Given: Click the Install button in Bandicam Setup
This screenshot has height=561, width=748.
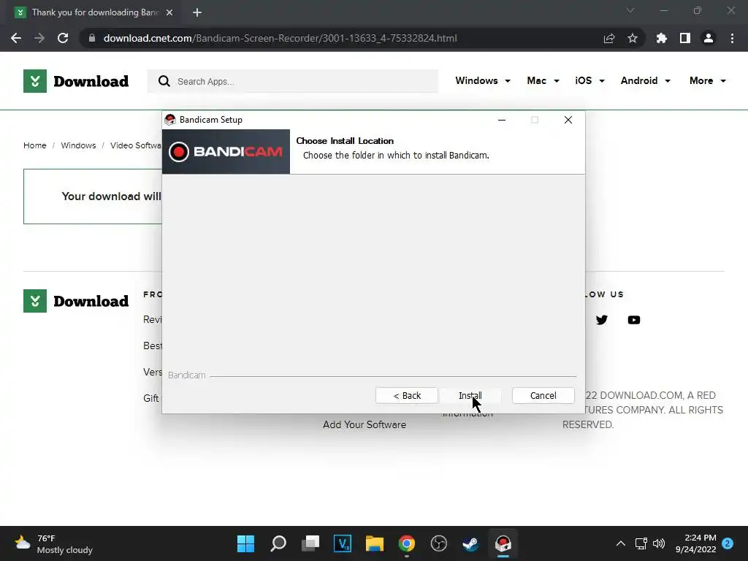Looking at the screenshot, I should pos(470,395).
